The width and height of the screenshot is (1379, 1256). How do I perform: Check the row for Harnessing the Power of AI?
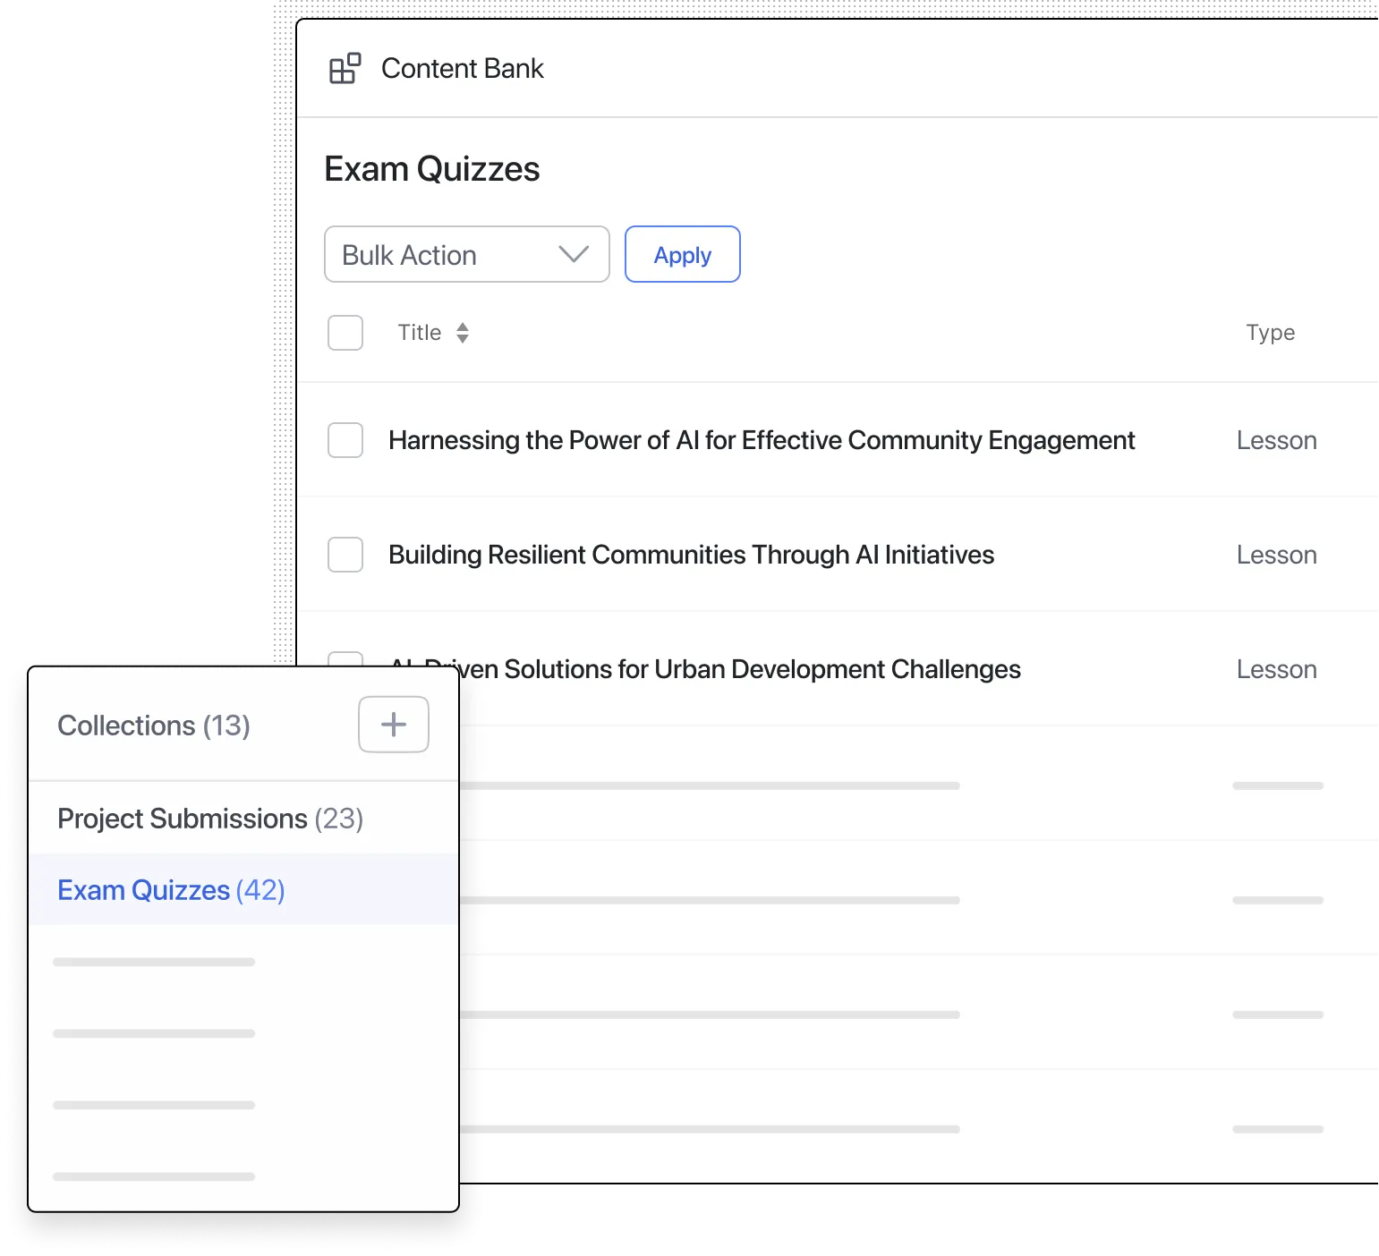tap(345, 440)
